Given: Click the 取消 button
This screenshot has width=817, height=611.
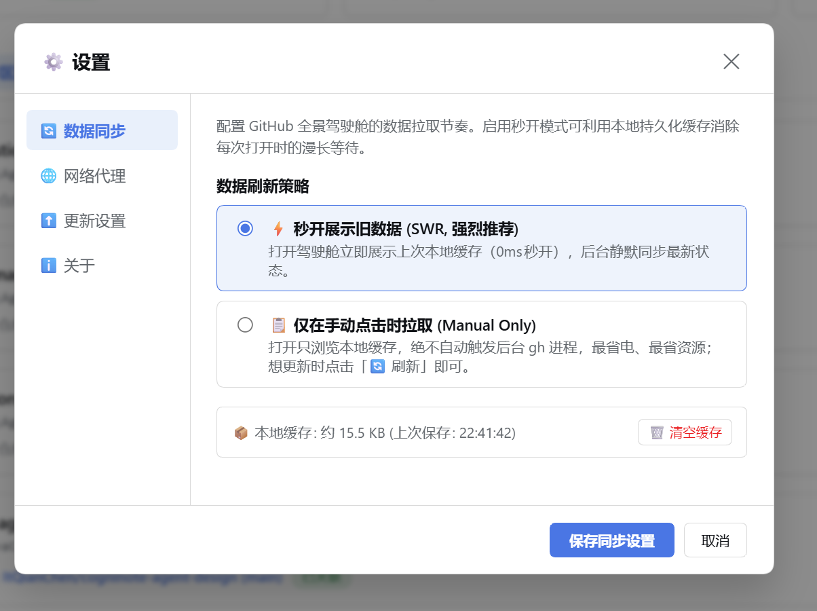Looking at the screenshot, I should point(715,540).
